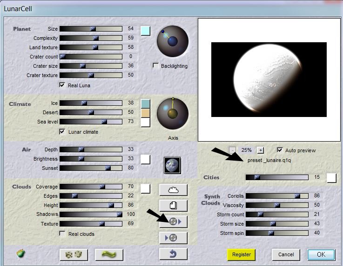This screenshot has height=266, width=343.
Task: Click the Clouds Shadows slider
Action: coord(91,214)
